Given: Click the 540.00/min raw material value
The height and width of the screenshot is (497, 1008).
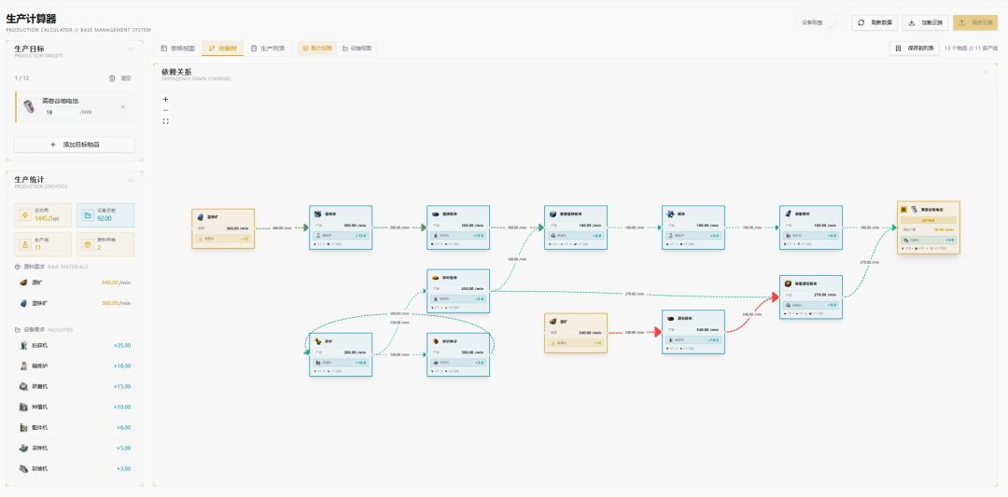Looking at the screenshot, I should [x=116, y=283].
